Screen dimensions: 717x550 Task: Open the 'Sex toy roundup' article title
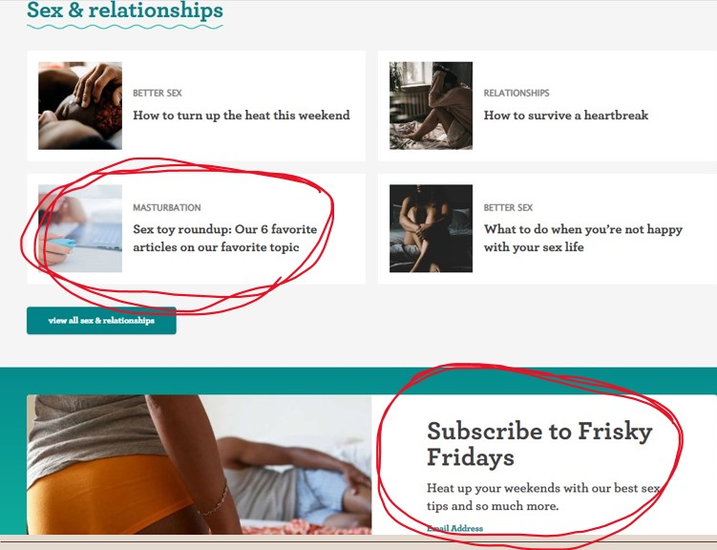point(225,238)
